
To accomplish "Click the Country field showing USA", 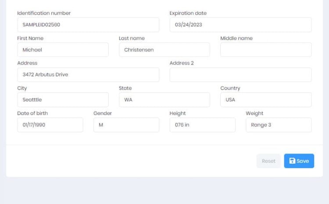I will 266,100.
